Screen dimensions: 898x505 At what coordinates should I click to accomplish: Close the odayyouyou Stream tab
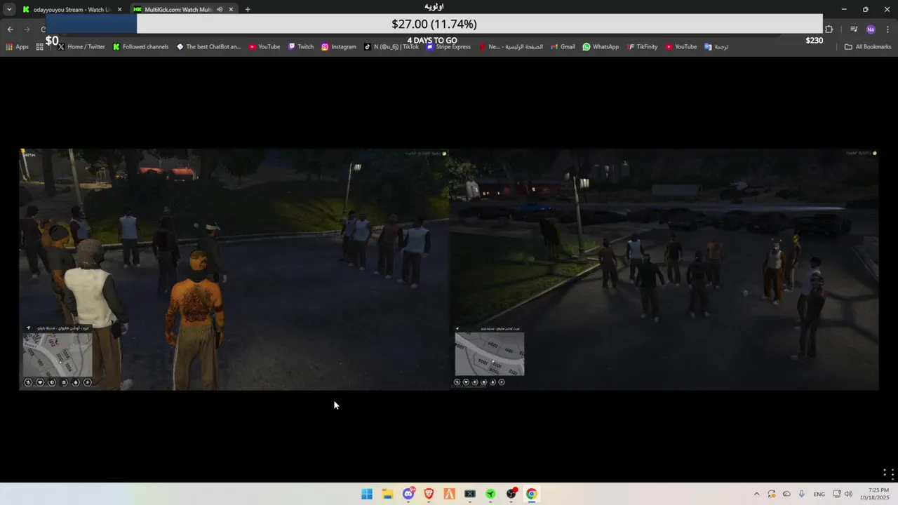[x=119, y=10]
